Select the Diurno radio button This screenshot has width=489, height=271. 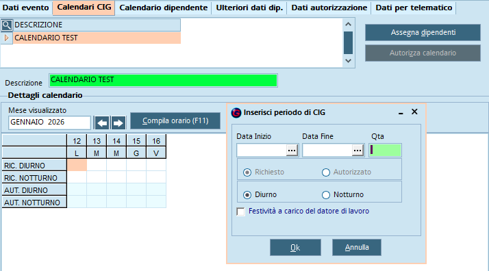click(247, 195)
